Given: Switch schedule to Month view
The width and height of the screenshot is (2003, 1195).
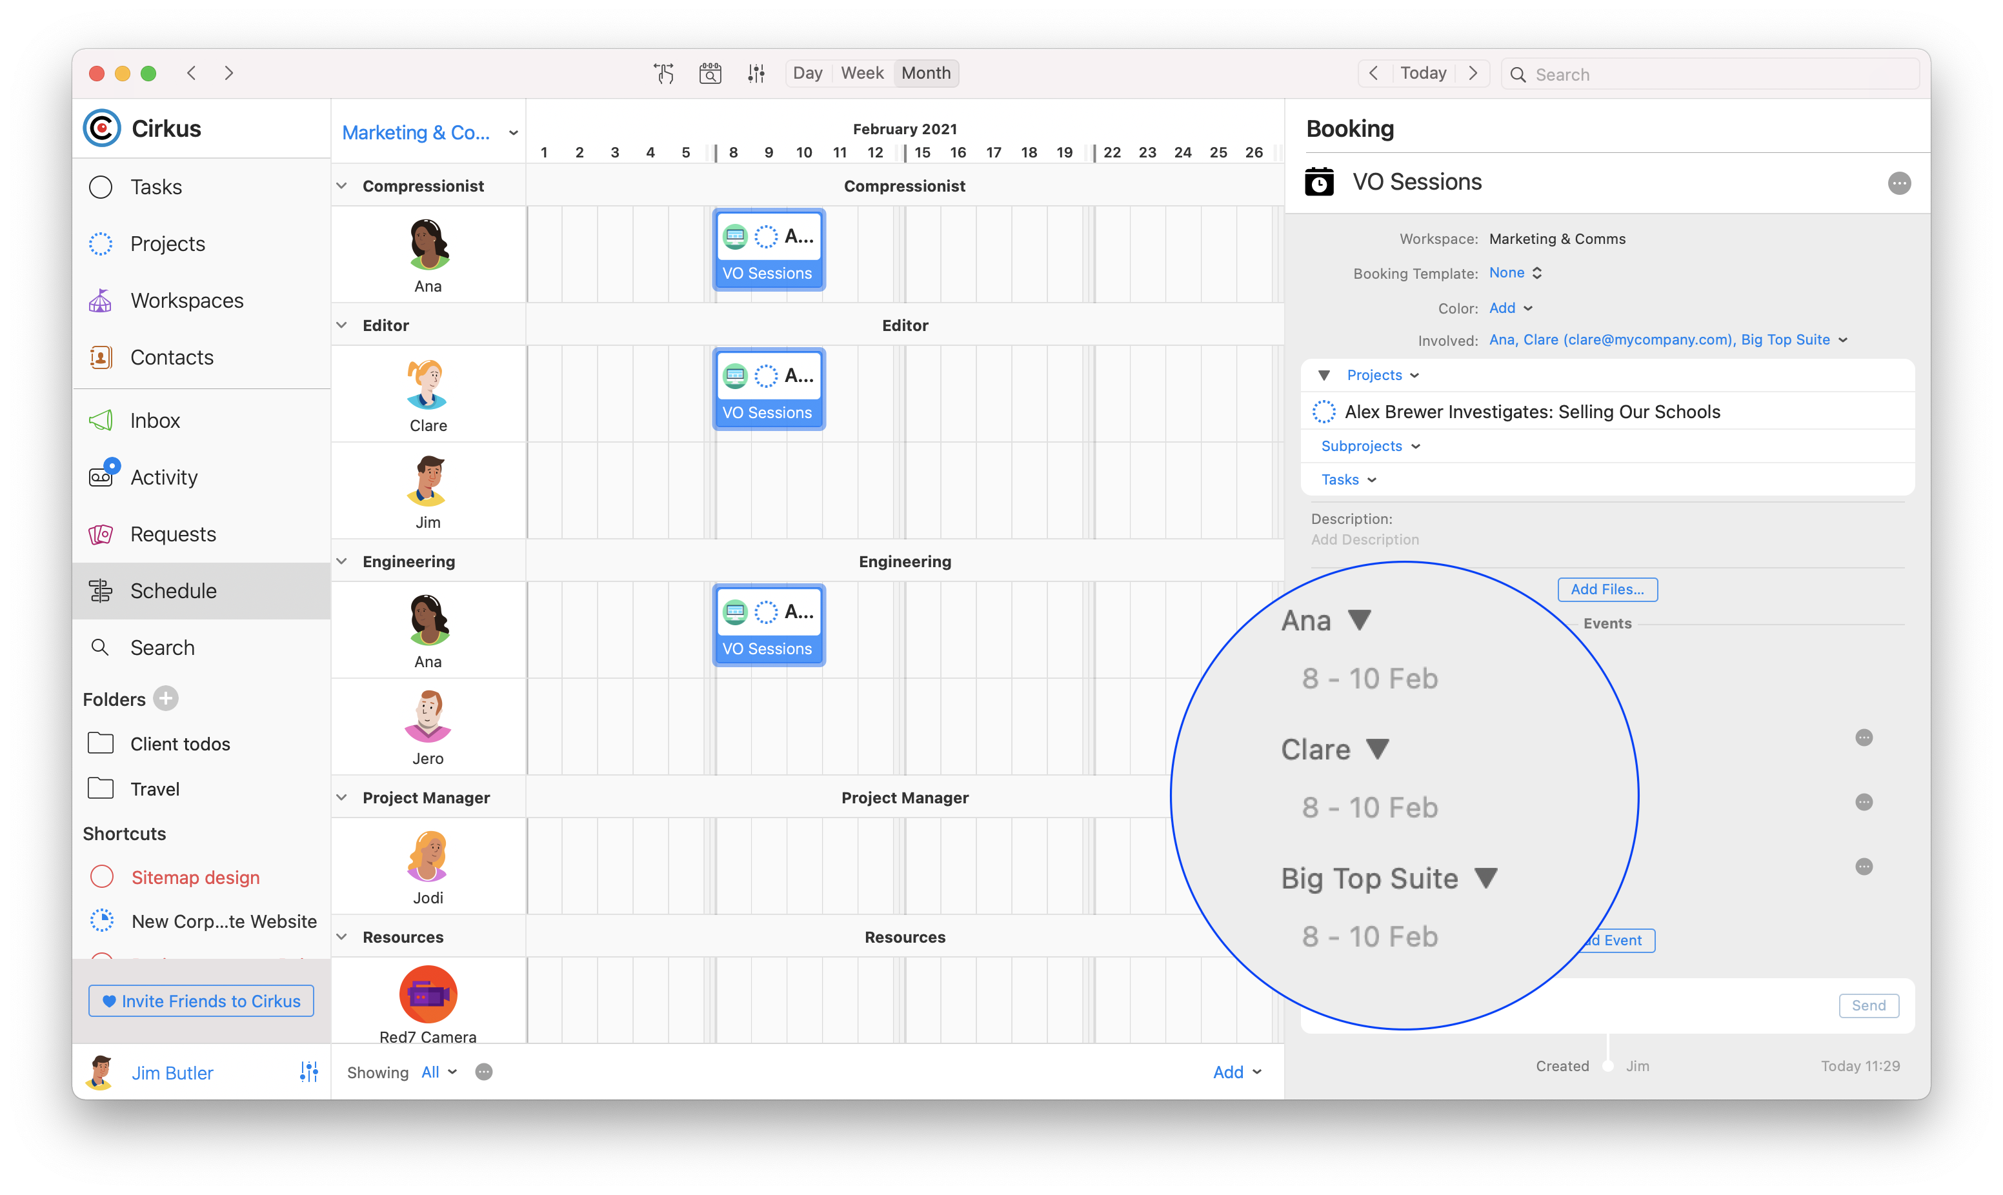Looking at the screenshot, I should [926, 74].
